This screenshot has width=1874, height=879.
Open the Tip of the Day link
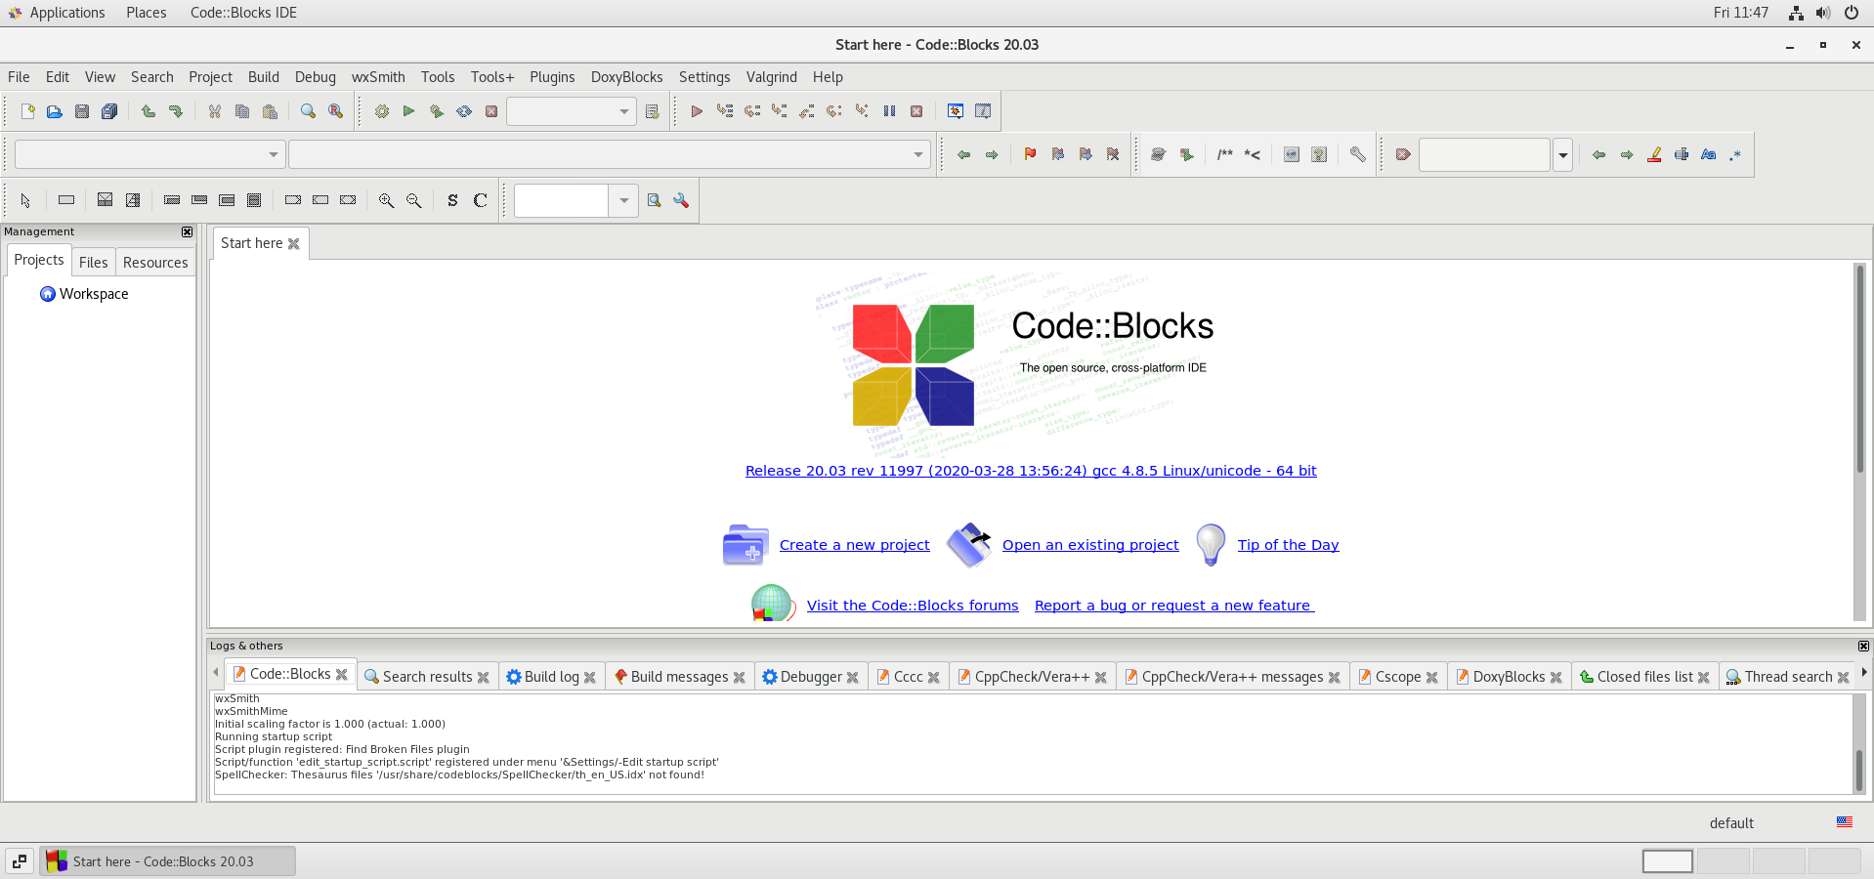(x=1287, y=545)
